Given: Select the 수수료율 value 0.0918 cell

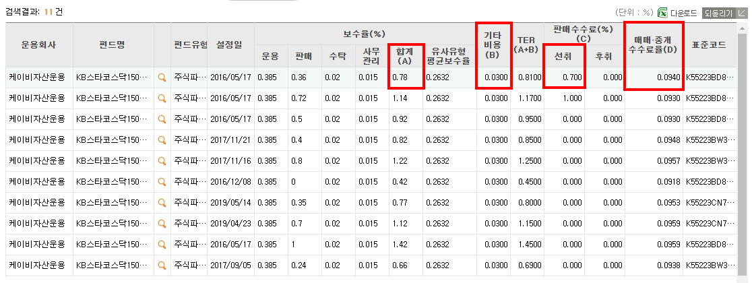Looking at the screenshot, I should coord(654,182).
